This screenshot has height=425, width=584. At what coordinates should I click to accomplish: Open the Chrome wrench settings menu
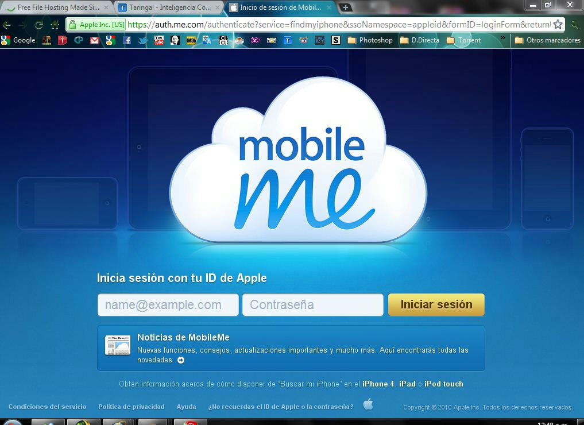[575, 25]
